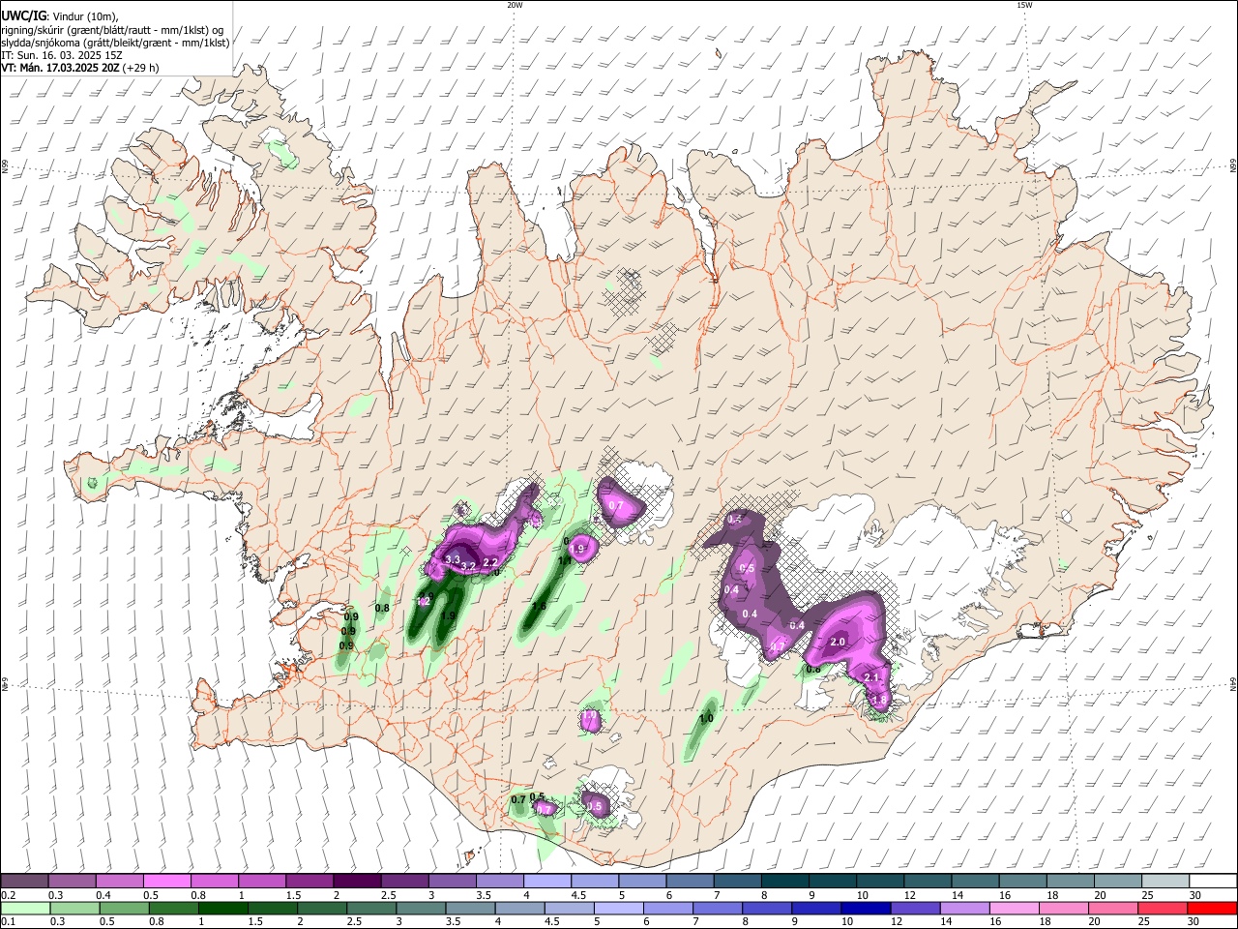Click the black '1.6' rain value
Viewport: 1238px width, 929px height.
(x=539, y=606)
